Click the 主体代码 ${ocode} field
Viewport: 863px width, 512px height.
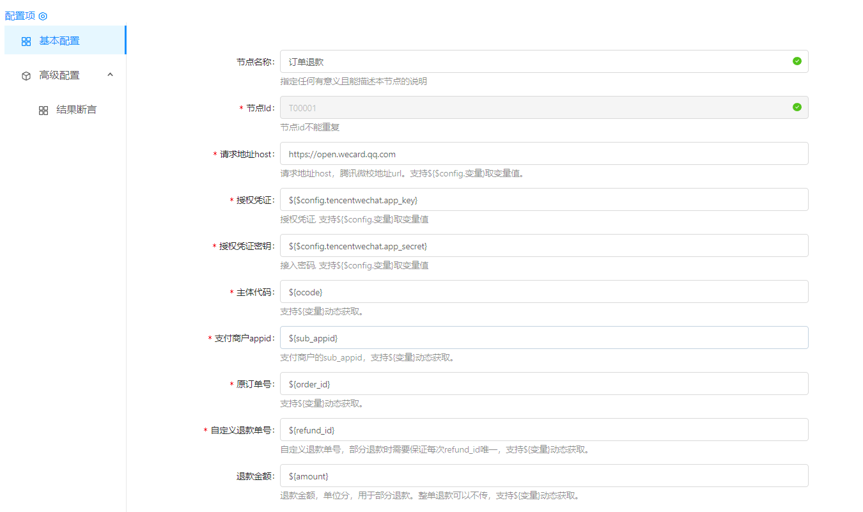point(543,291)
